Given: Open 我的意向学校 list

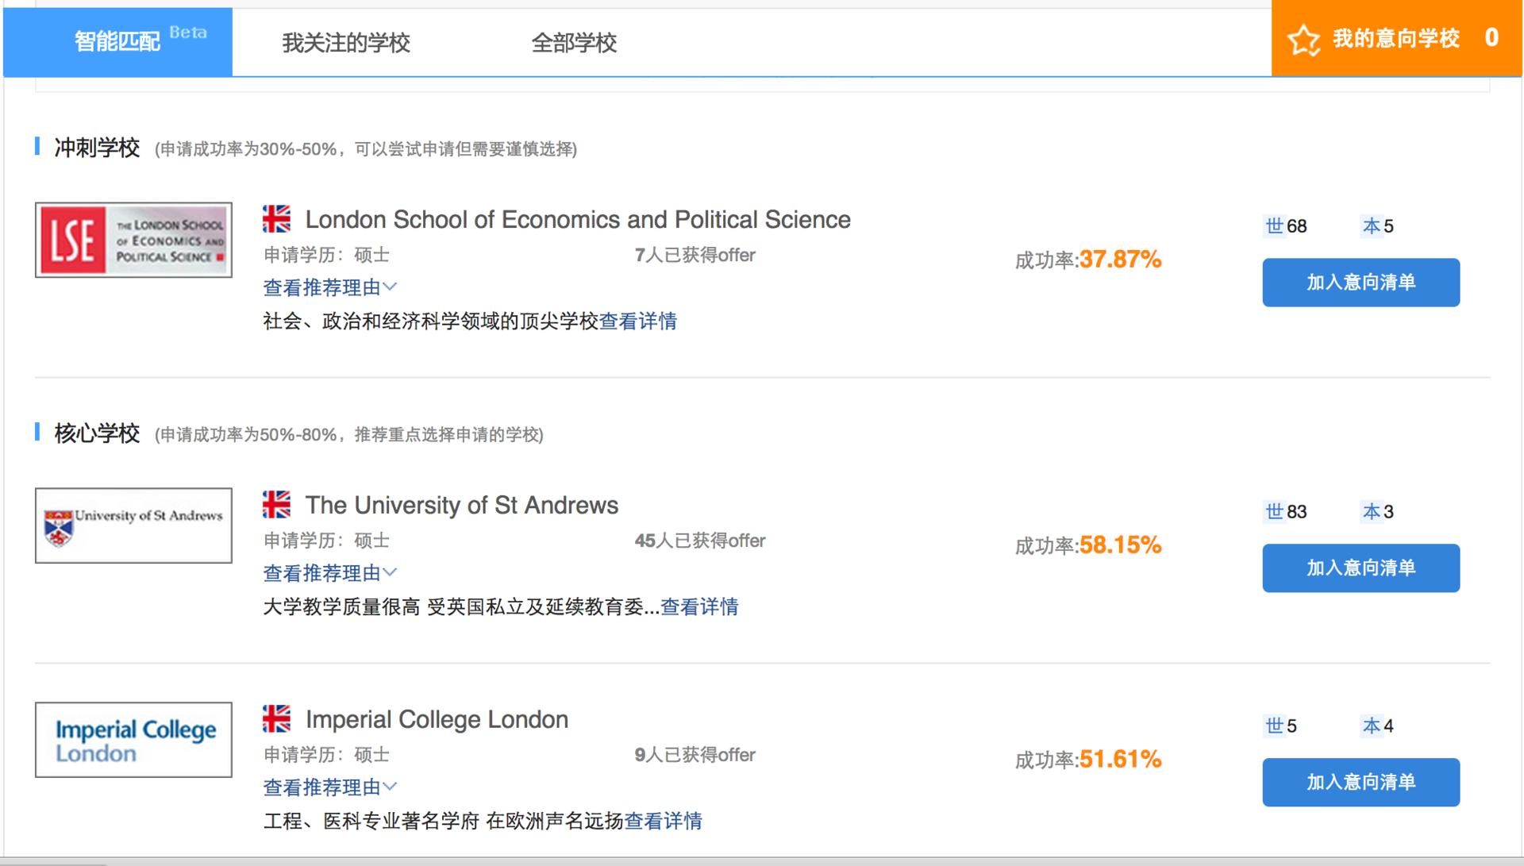Looking at the screenshot, I should tap(1397, 40).
